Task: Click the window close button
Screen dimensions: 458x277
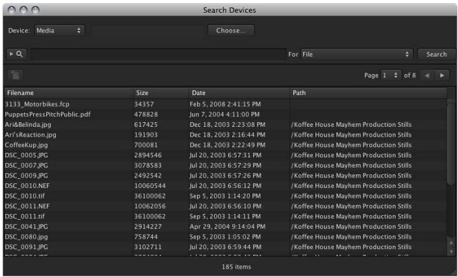Action: click(x=12, y=10)
